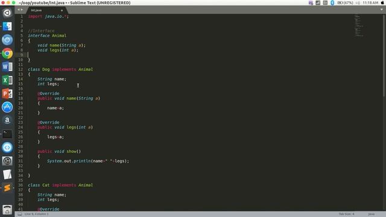The height and width of the screenshot is (217, 386).
Task: Open the blue code-brackets app in dock
Action: point(7,148)
